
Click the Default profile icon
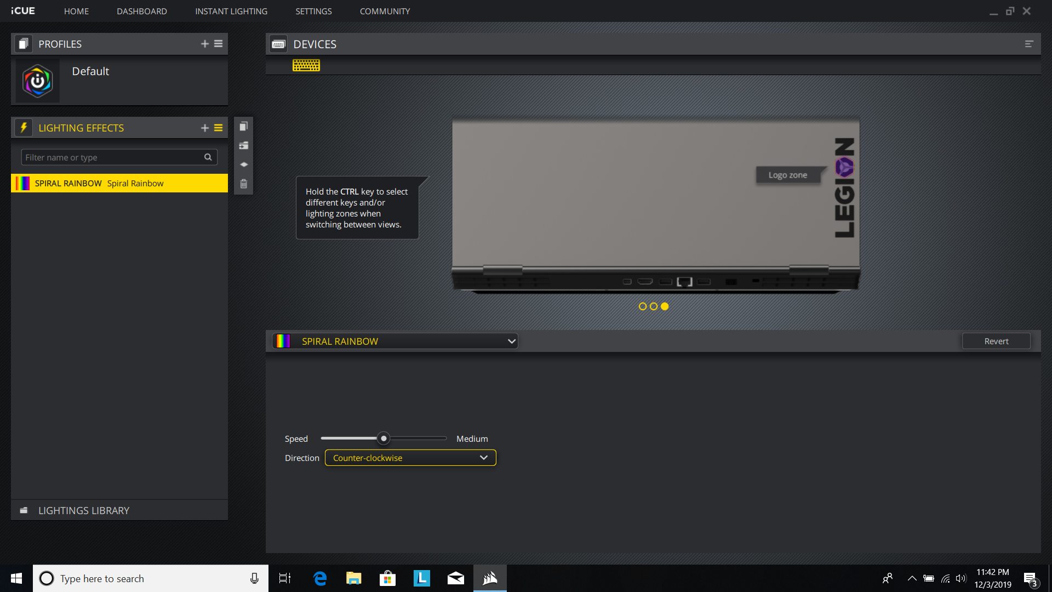[38, 81]
